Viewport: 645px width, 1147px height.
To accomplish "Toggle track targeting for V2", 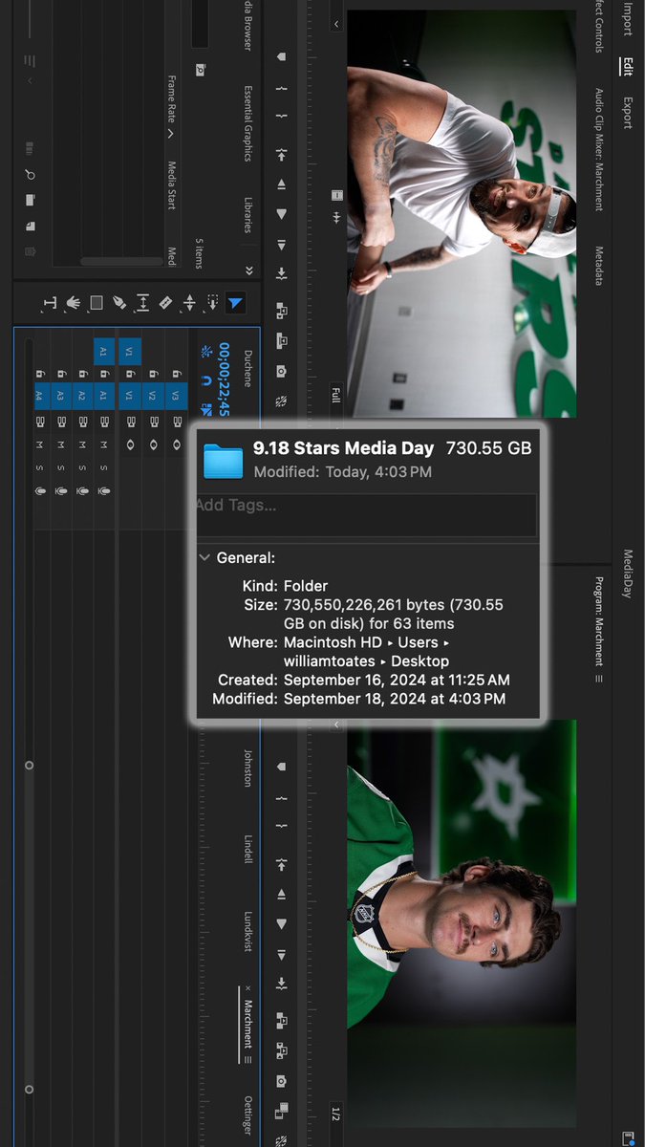I will [152, 395].
